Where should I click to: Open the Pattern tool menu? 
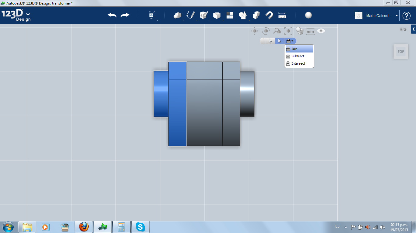(x=230, y=15)
